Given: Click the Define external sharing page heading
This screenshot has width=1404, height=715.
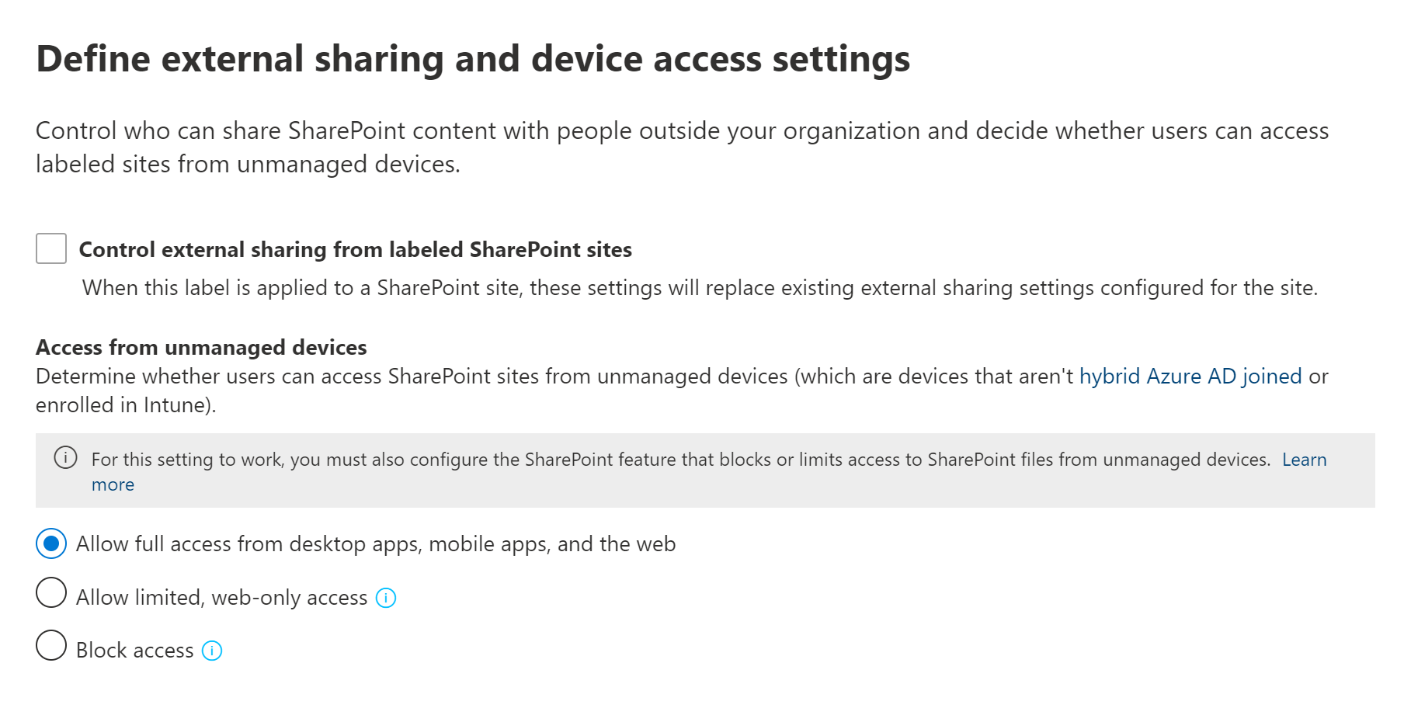Looking at the screenshot, I should pyautogui.click(x=473, y=59).
